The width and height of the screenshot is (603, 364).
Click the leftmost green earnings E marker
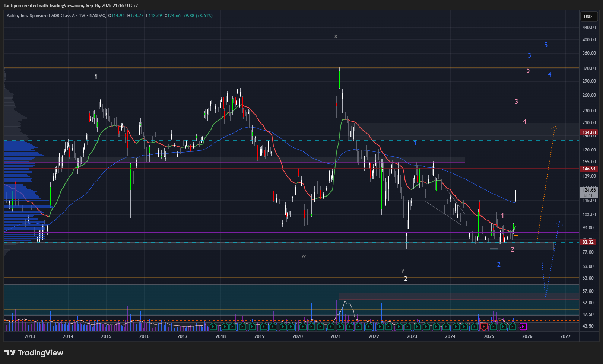pyautogui.click(x=213, y=327)
